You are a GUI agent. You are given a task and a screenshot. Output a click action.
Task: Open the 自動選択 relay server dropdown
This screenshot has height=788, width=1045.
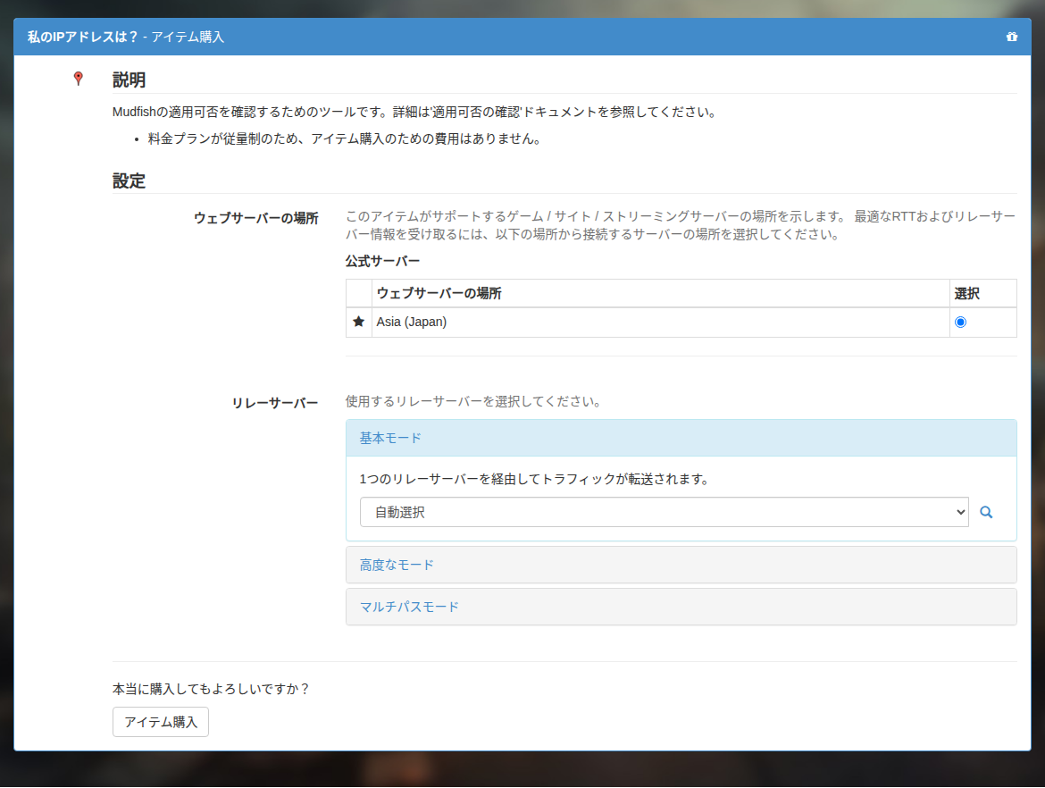(664, 512)
